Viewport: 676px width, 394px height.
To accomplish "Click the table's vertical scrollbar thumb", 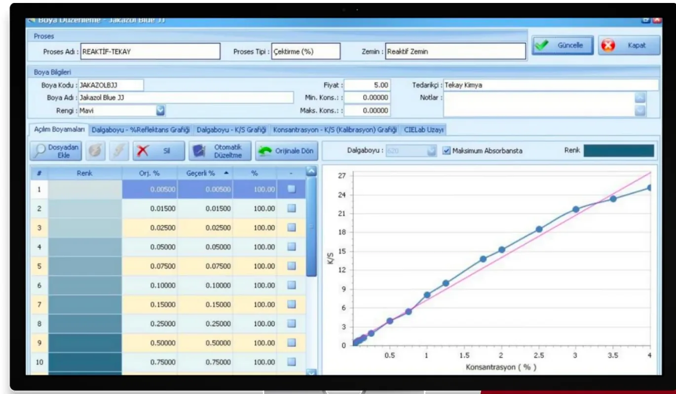I will 311,227.
